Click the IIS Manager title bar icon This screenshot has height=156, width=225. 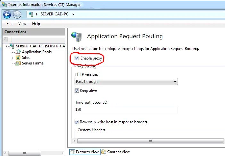[4, 4]
